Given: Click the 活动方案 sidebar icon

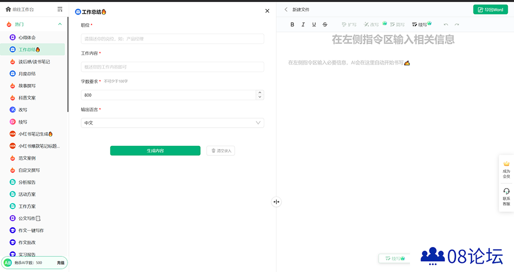Looking at the screenshot, I should point(12,194).
